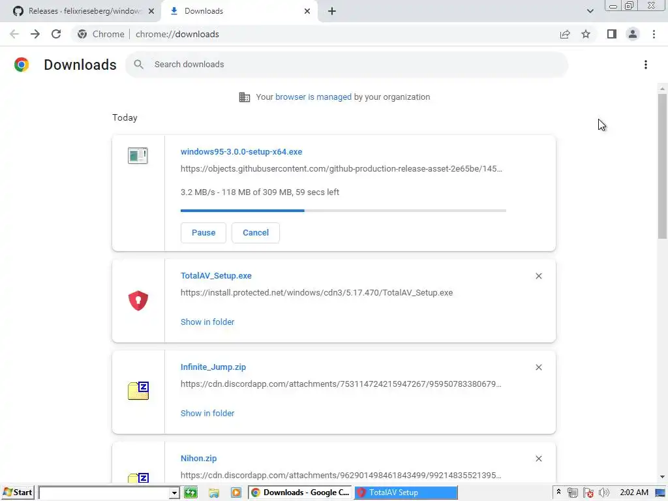Click the network tray icon
This screenshot has height=501, width=668.
coord(573,493)
